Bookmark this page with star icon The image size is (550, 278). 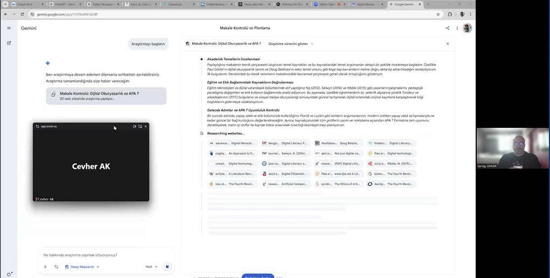(438, 15)
